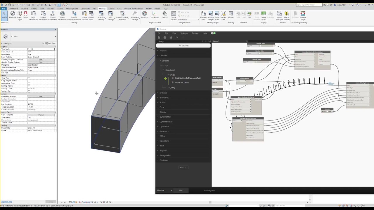The image size is (374, 210).
Task: Open the Macro Manager
Action: (279, 16)
